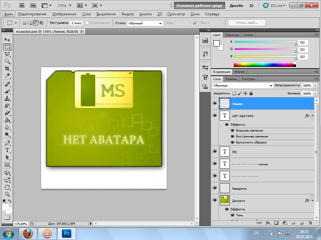
Task: Launch Adobe Bridge via the Br icon
Action: (22, 6)
